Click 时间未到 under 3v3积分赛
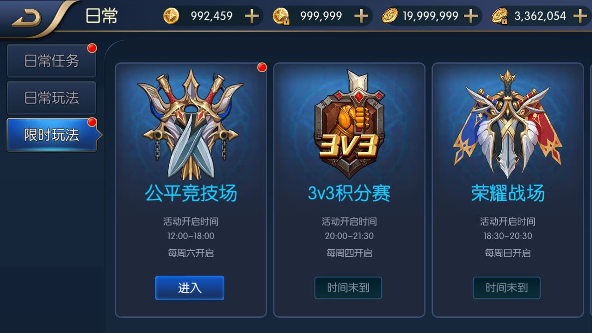Screen dimensions: 592x333 tap(348, 288)
